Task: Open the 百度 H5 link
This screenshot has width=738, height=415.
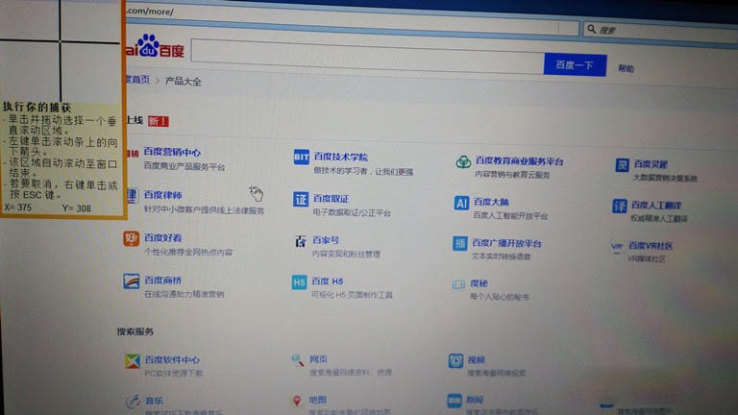Action: click(x=328, y=281)
